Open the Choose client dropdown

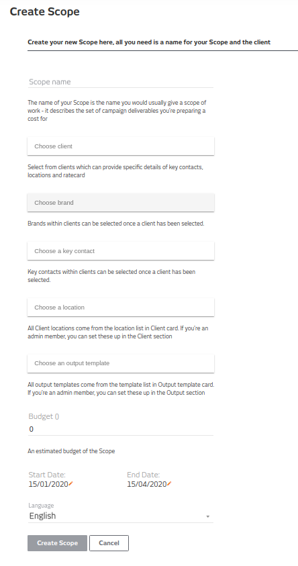click(x=121, y=146)
